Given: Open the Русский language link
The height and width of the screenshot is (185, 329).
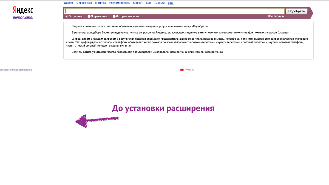Looking at the screenshot, I should (x=189, y=70).
